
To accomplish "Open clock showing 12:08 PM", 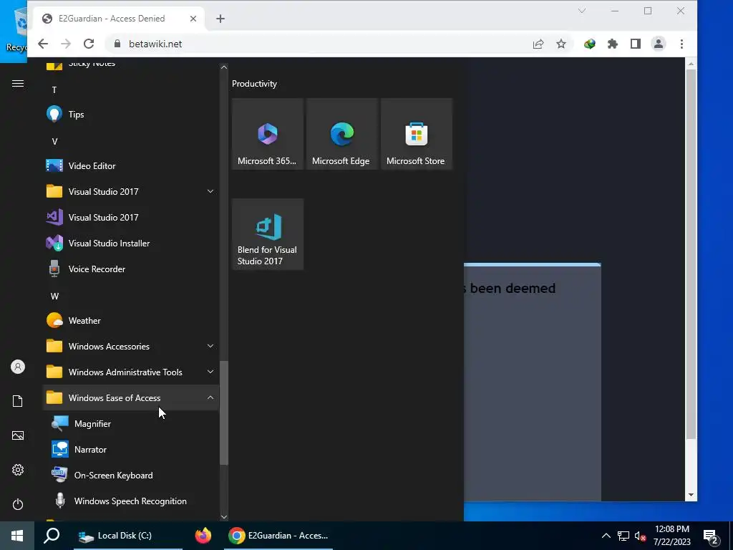I will pos(671,536).
